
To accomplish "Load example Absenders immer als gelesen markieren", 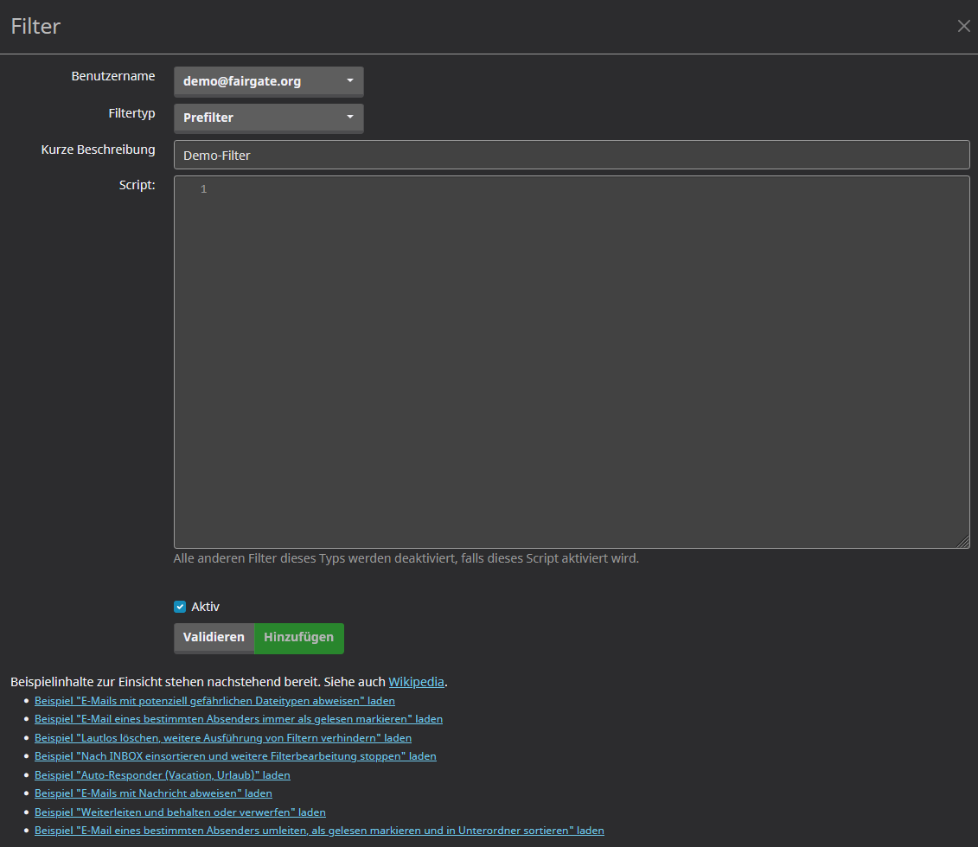I will coord(239,718).
